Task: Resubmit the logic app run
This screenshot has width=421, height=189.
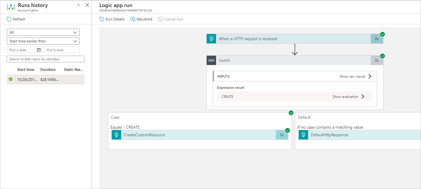Action: click(x=141, y=19)
